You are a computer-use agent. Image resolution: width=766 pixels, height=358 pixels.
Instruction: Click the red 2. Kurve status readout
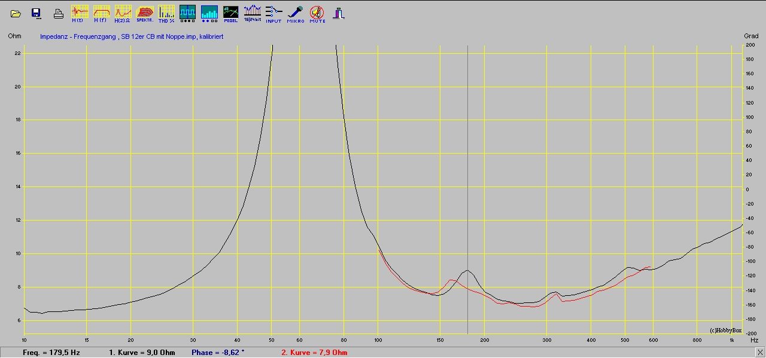click(314, 353)
